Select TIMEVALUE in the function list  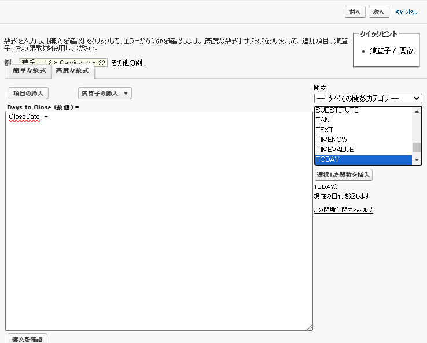click(363, 149)
